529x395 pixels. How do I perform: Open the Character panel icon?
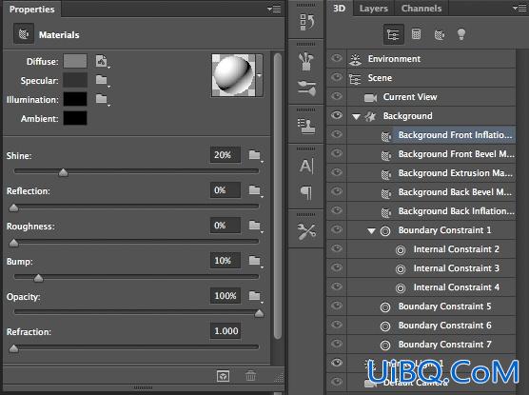point(306,166)
